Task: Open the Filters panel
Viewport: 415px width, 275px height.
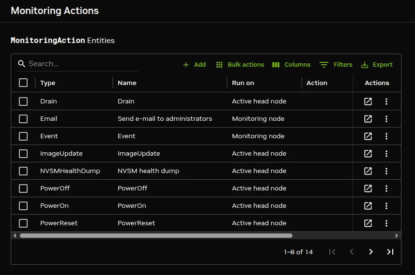Action: (x=336, y=65)
